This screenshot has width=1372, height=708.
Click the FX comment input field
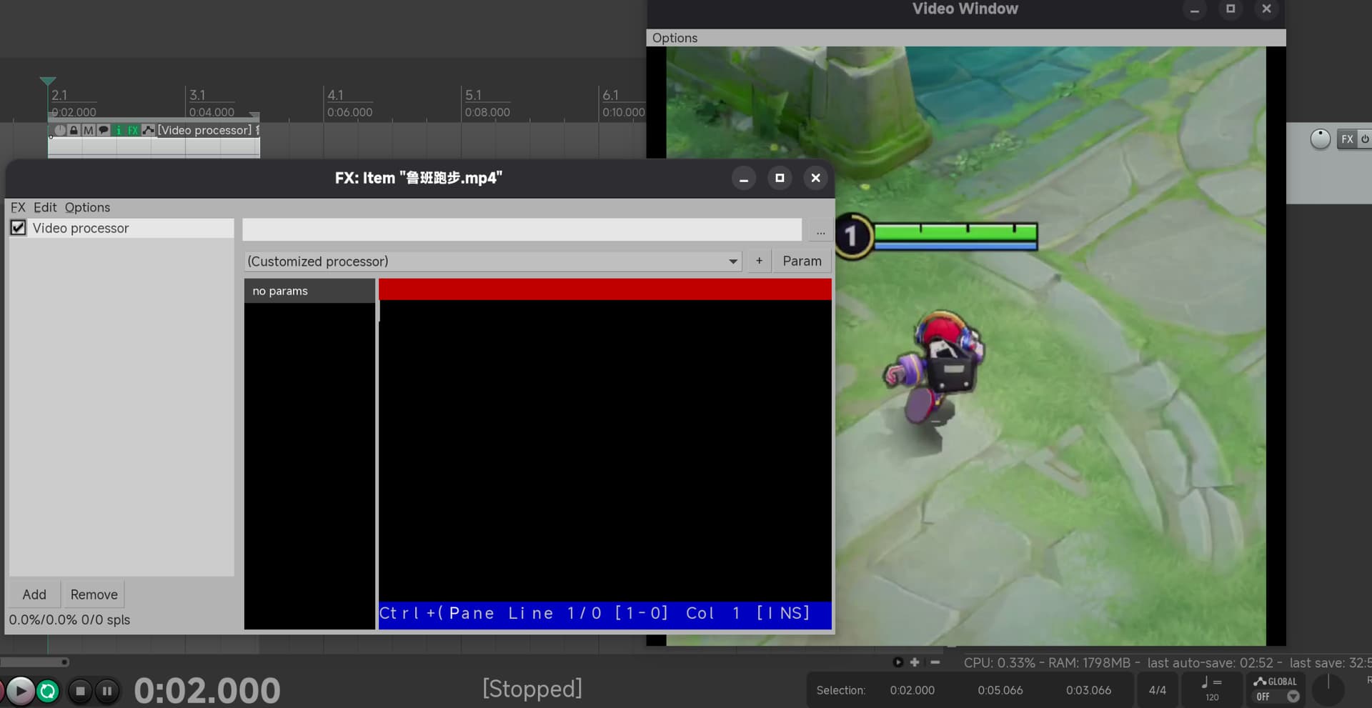click(x=522, y=230)
